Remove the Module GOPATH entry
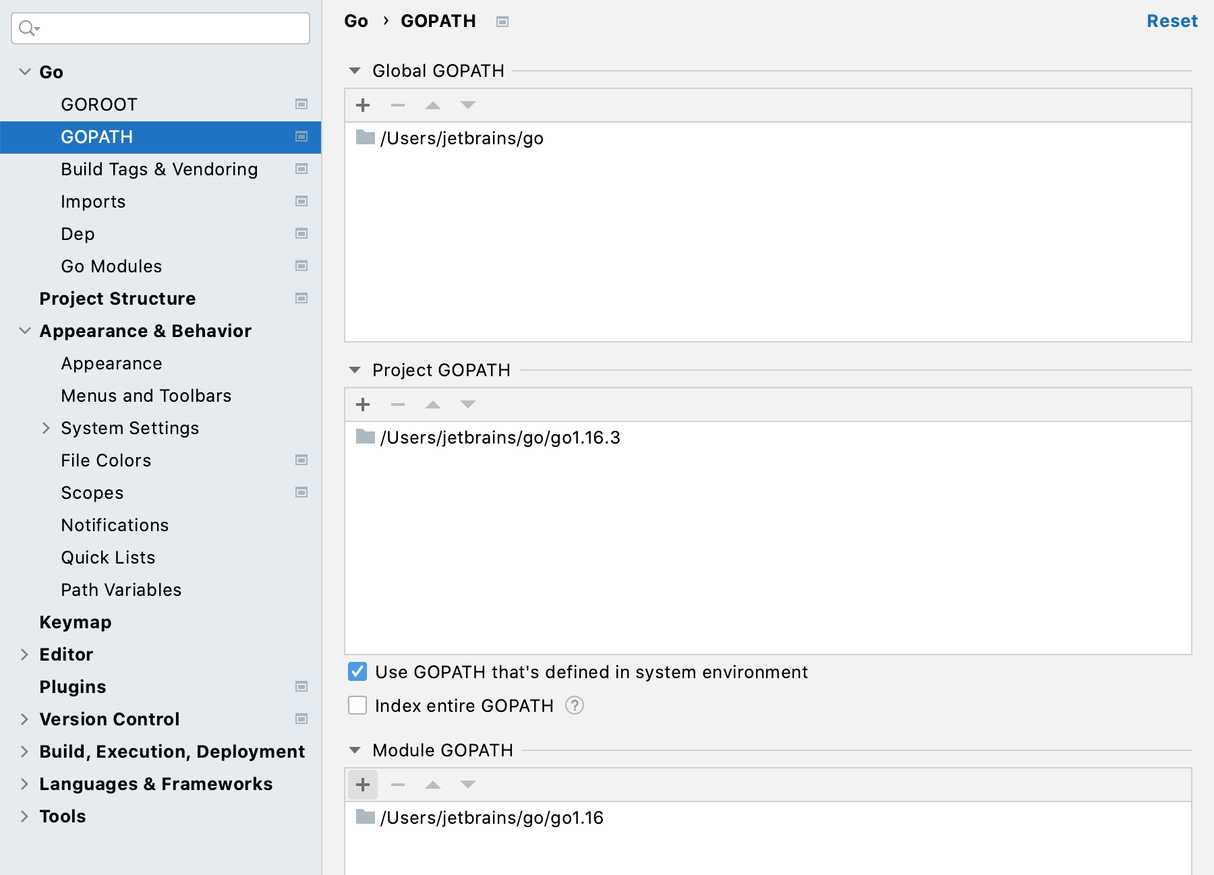 (x=398, y=785)
